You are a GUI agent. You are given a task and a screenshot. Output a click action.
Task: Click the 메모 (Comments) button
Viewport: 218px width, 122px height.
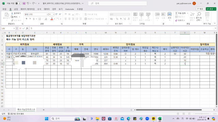[x=200, y=9]
